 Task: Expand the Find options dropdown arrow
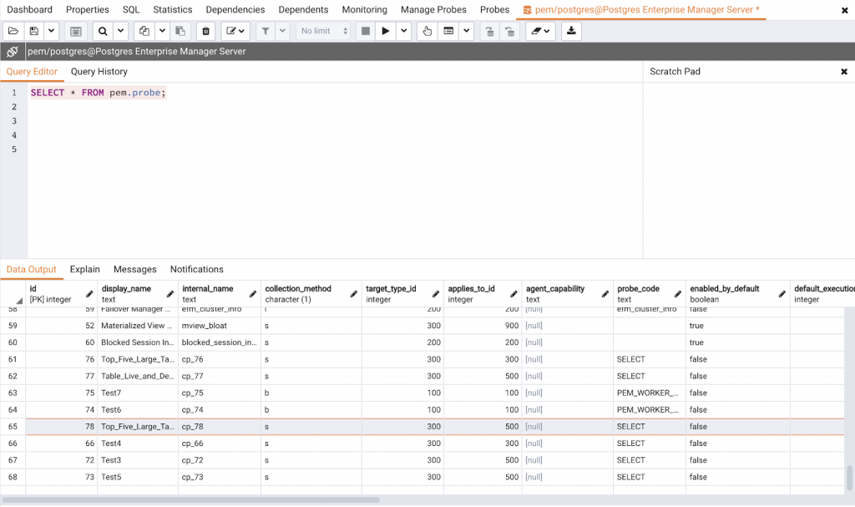(121, 31)
